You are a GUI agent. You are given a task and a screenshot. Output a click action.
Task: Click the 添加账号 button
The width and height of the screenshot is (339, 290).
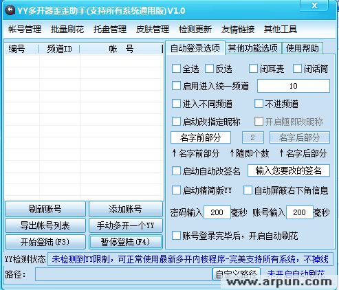(x=126, y=209)
